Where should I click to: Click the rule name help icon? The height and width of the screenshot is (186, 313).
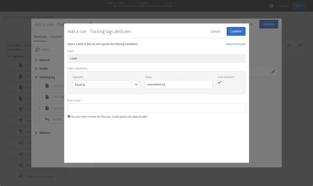69,117
